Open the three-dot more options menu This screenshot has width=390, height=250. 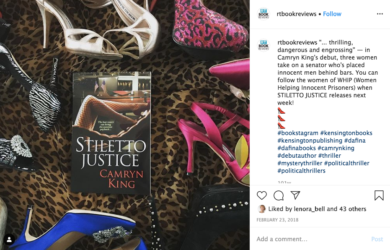click(x=380, y=14)
